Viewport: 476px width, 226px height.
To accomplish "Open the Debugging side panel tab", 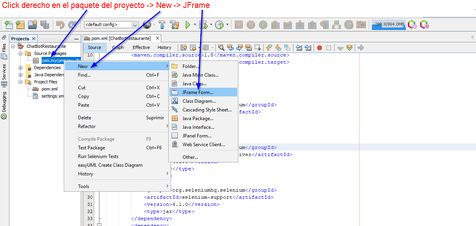I will (x=4, y=105).
